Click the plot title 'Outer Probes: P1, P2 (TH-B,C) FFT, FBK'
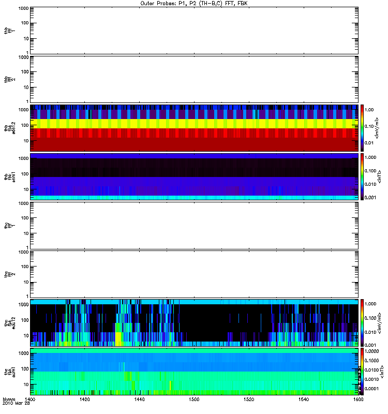The image size is (388, 414). point(193,4)
